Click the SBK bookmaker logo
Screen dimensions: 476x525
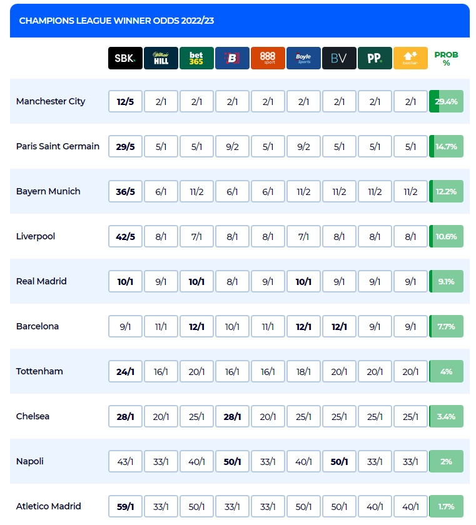[x=125, y=58]
